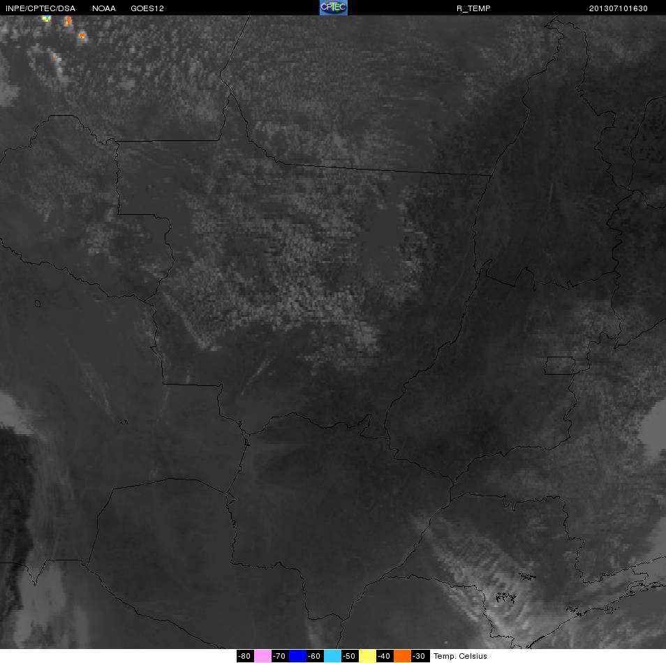666x663 pixels.
Task: Click the NOAA text in header
Action: click(x=103, y=8)
